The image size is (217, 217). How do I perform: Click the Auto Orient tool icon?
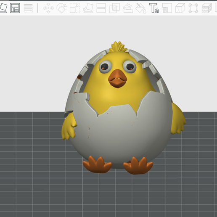point(3,8)
